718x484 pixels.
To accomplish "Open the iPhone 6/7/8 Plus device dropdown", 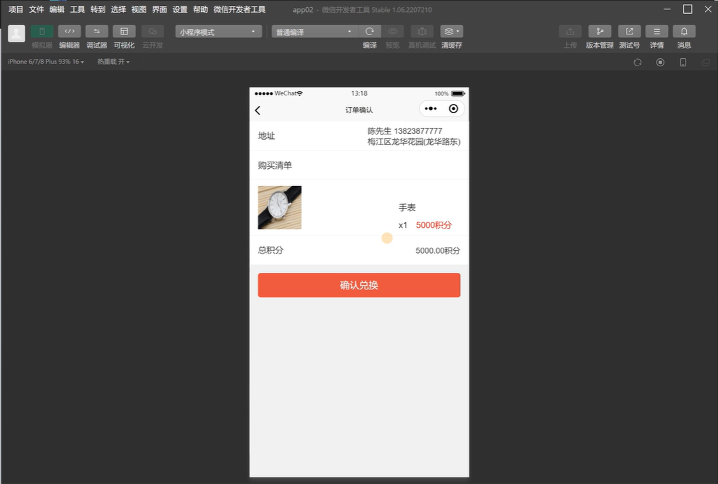I will [x=46, y=62].
